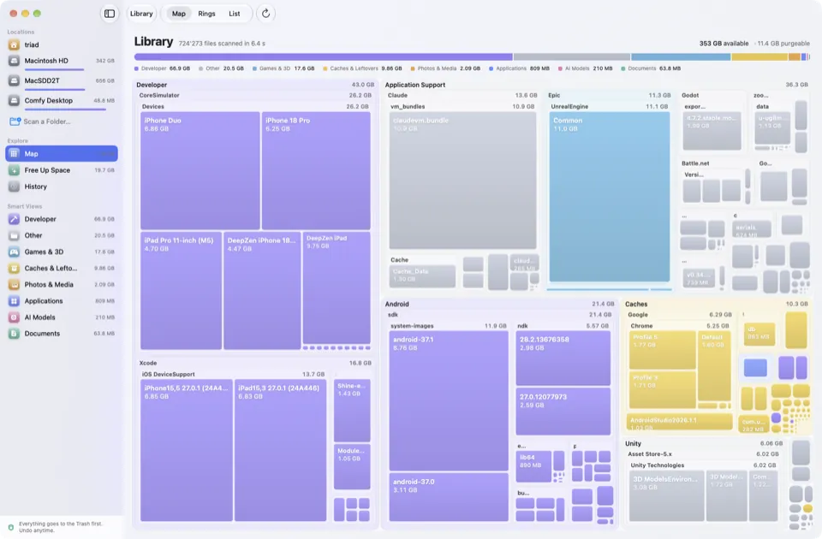Click the yellow Caches bar segment
The height and width of the screenshot is (539, 822).
[x=759, y=56]
